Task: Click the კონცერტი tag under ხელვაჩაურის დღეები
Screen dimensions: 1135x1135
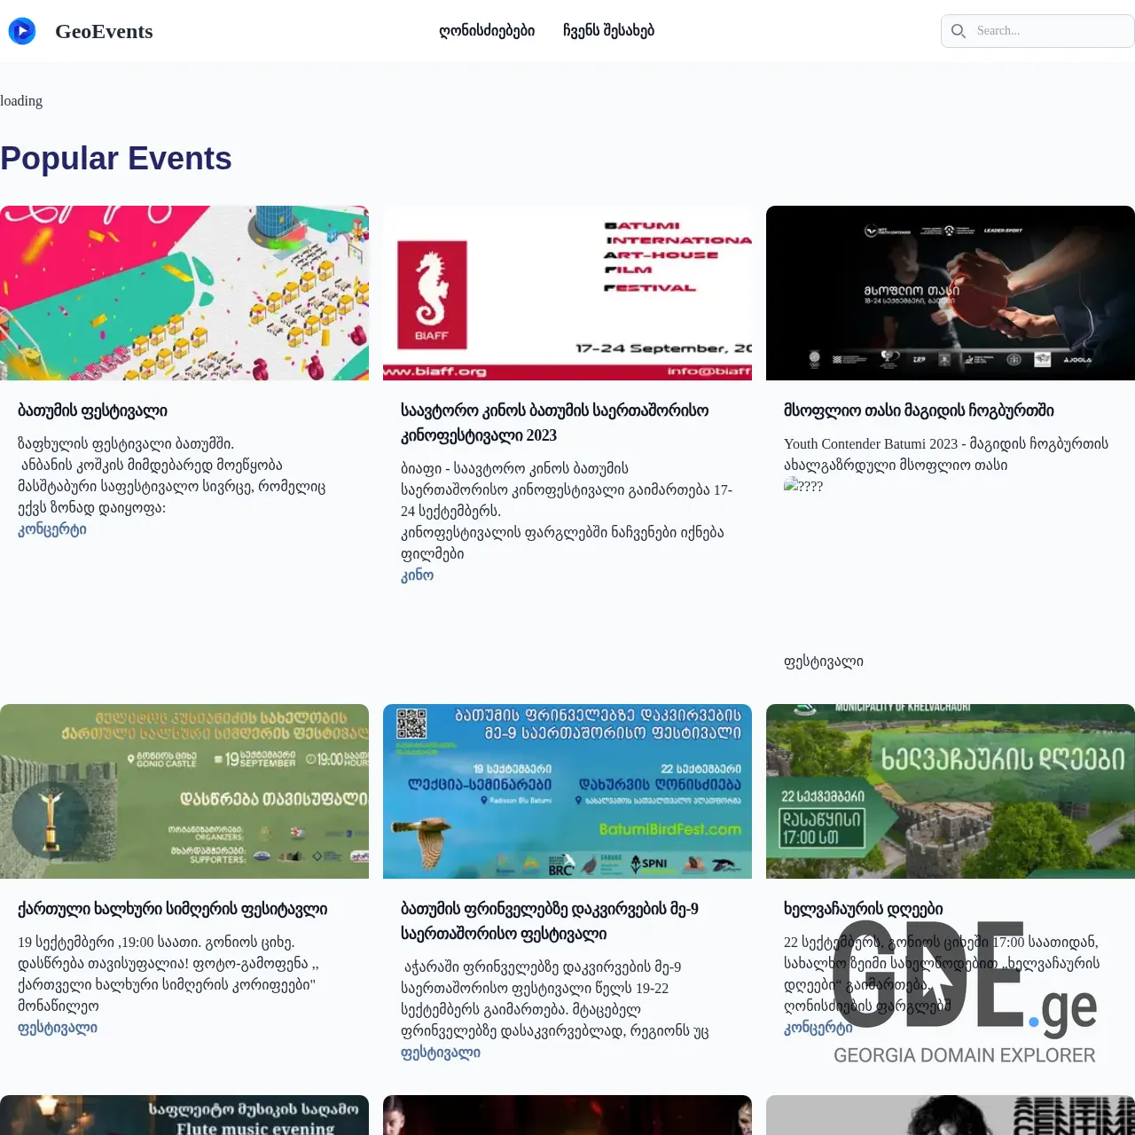Action: (818, 1028)
